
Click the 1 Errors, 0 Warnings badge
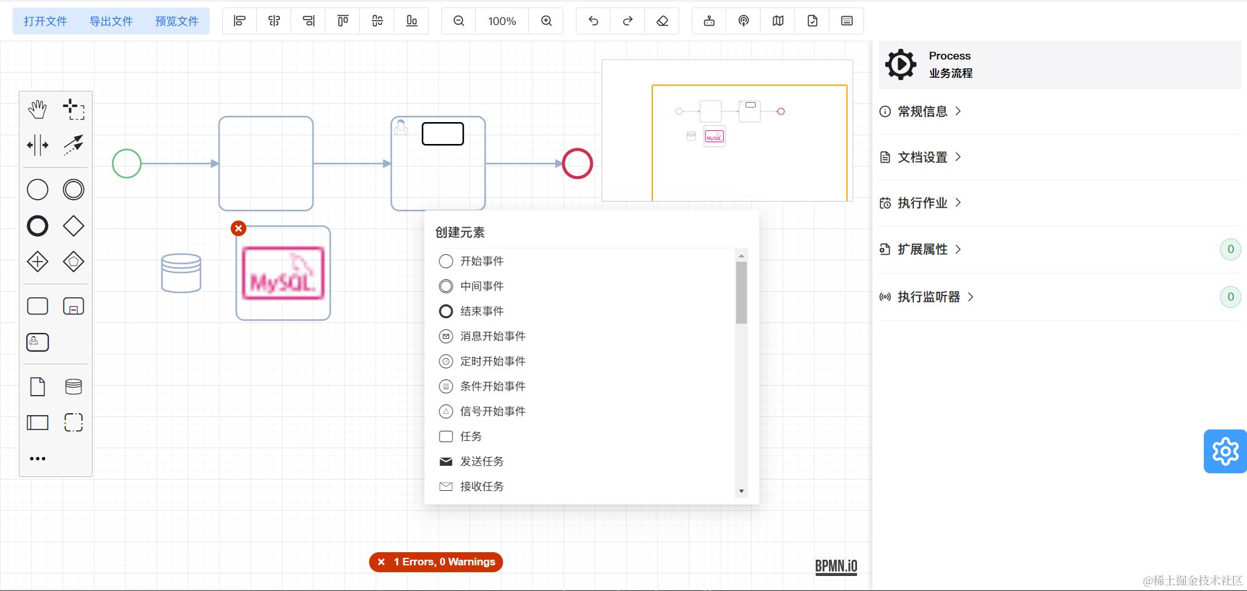coord(436,562)
